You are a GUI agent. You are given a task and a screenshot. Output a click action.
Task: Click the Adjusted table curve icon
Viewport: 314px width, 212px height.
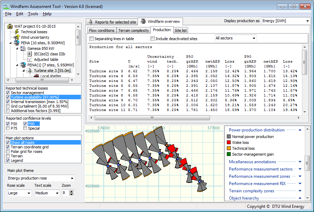click(30, 59)
